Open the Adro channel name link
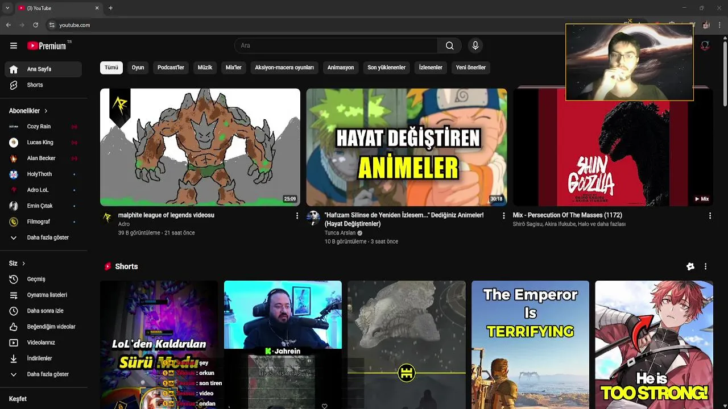This screenshot has height=409, width=728. click(124, 224)
